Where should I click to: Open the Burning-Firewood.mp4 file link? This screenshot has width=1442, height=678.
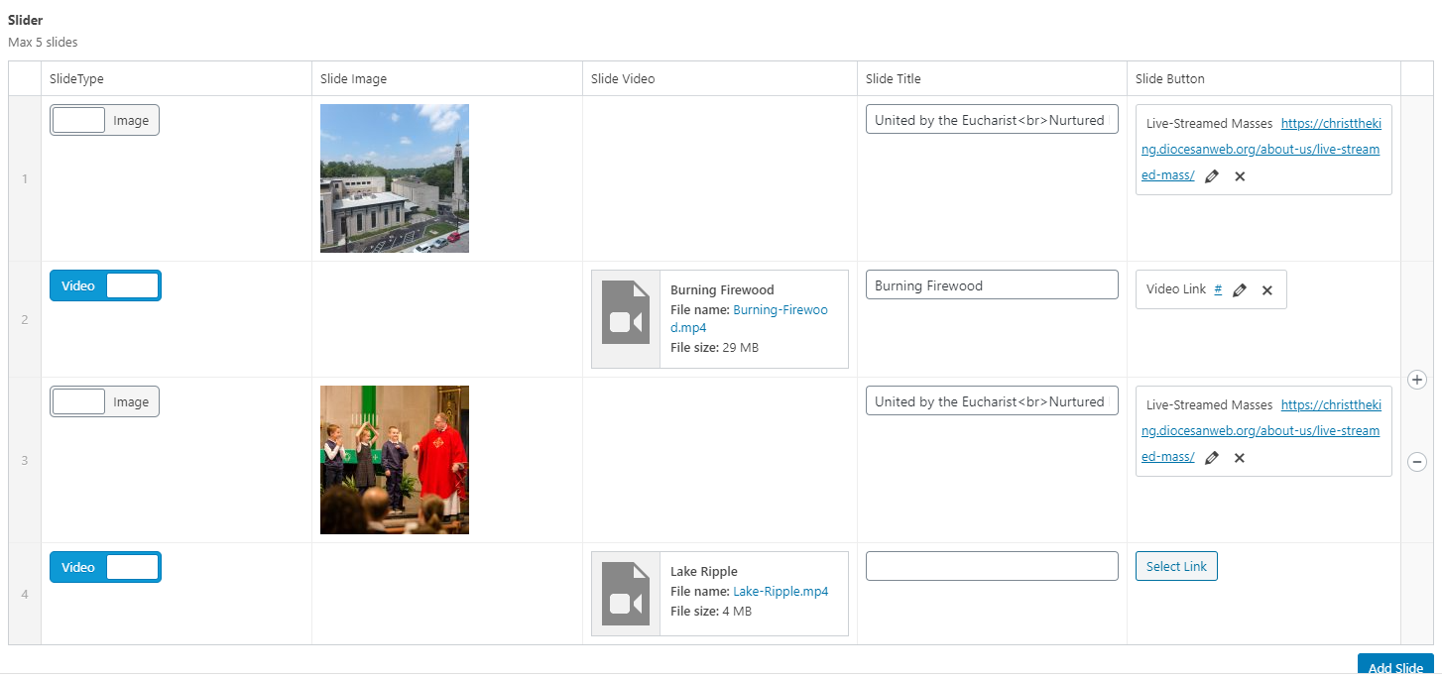[780, 310]
